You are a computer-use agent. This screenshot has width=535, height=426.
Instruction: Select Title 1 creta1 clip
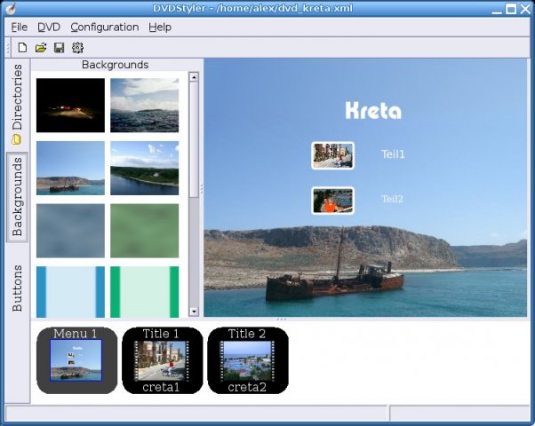161,360
